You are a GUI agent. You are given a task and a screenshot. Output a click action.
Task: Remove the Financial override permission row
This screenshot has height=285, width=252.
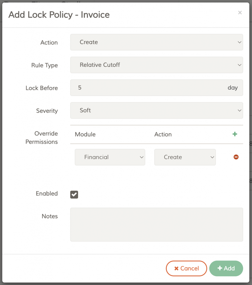[x=236, y=157]
